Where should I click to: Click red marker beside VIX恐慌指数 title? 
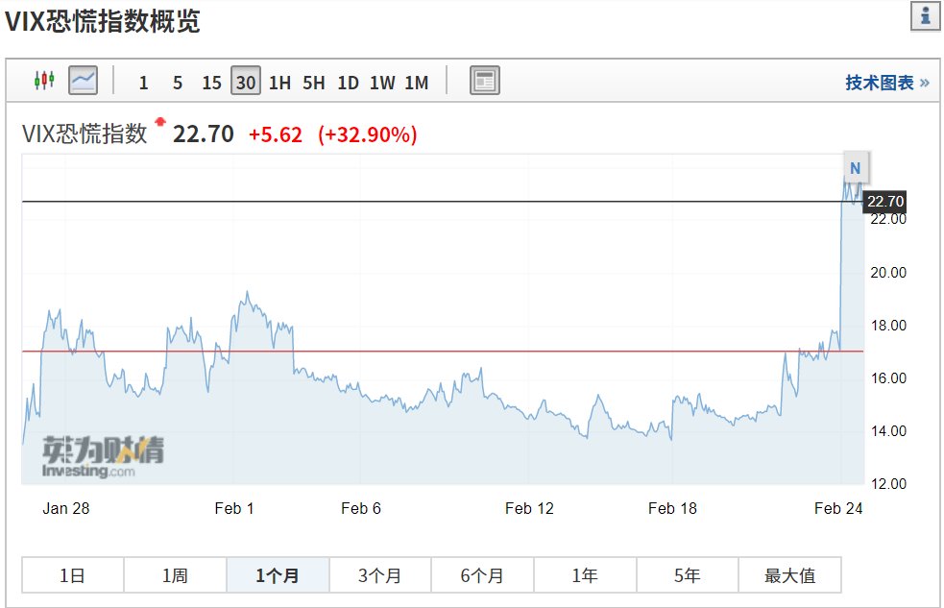click(160, 122)
